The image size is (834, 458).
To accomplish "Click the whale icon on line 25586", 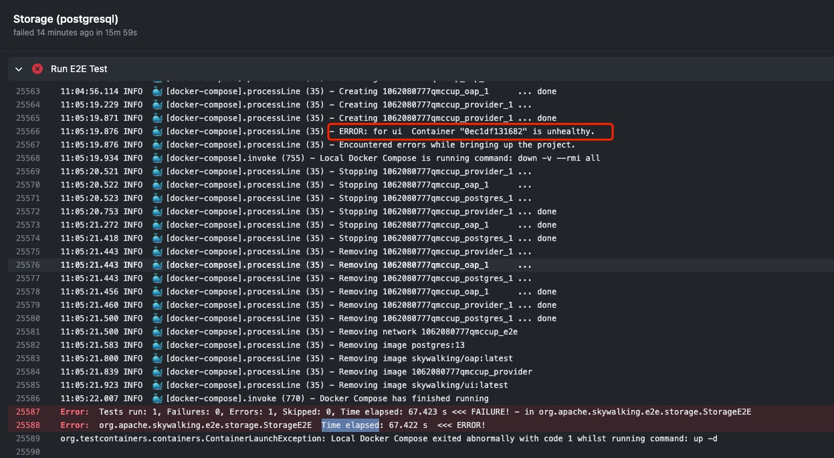I will (158, 399).
